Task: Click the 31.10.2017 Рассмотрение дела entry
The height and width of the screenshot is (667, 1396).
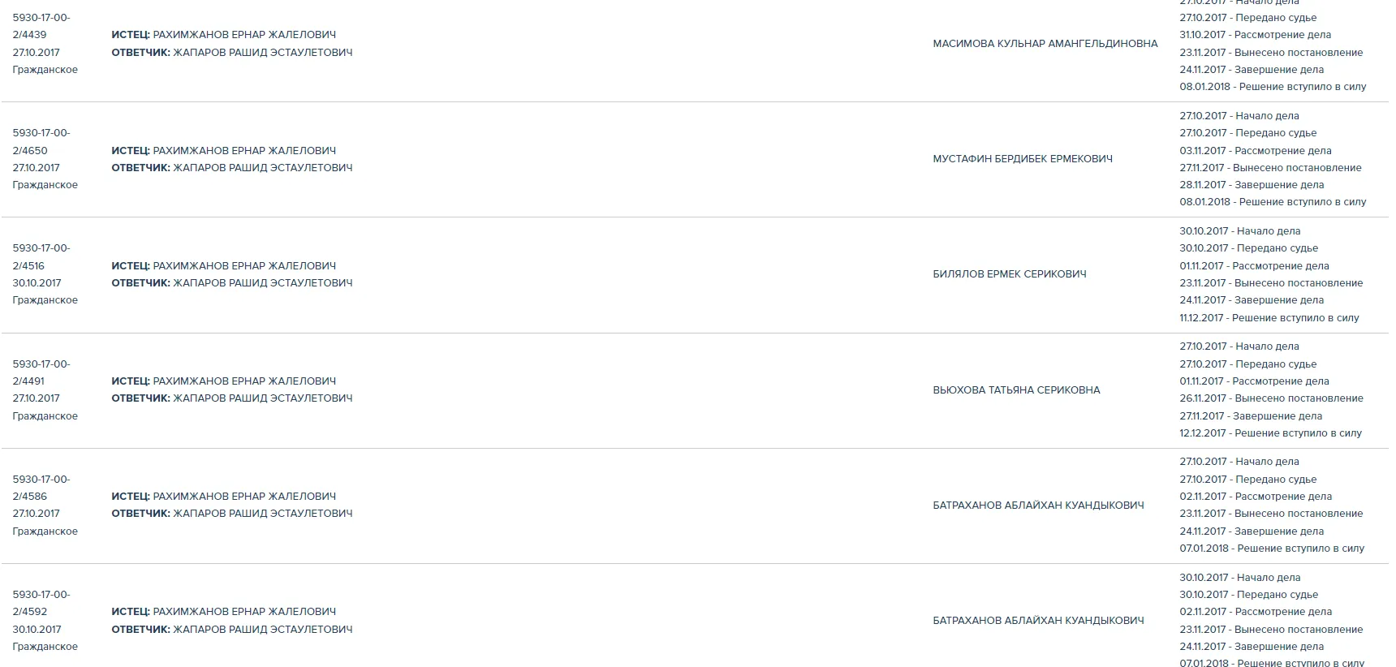Action: [x=1255, y=35]
